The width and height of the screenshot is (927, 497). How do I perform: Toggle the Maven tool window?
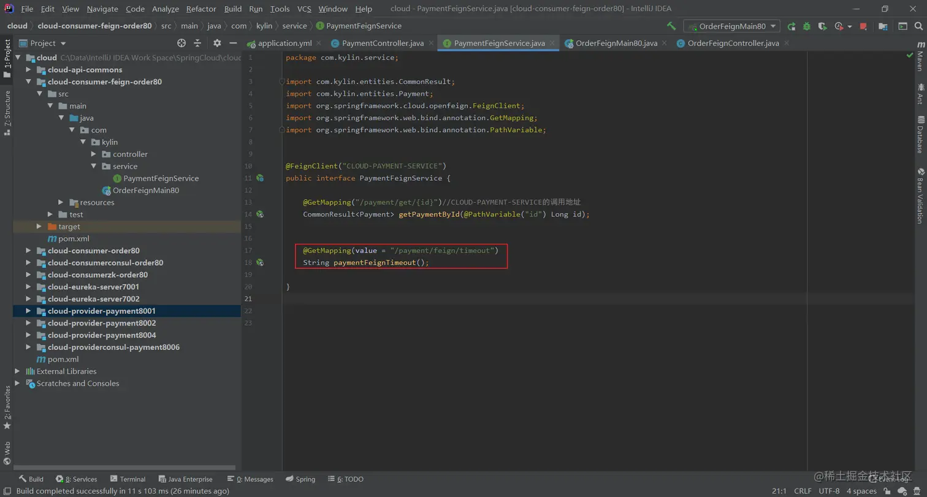tap(920, 57)
